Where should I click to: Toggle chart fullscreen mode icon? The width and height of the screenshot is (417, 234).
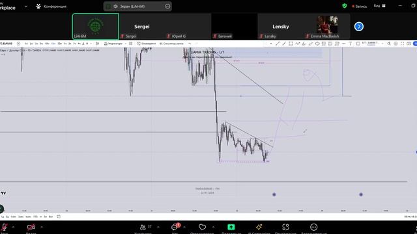(403, 44)
